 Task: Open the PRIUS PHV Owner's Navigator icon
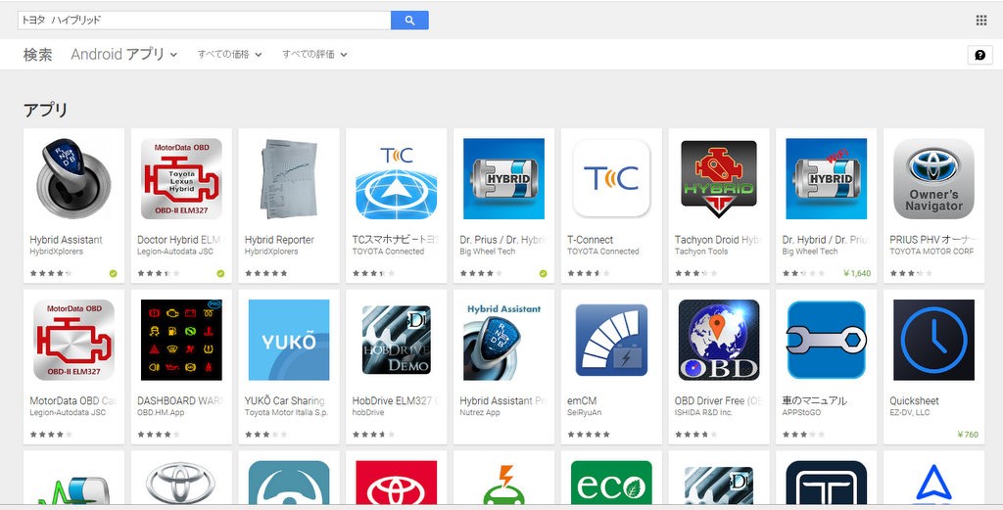click(933, 179)
